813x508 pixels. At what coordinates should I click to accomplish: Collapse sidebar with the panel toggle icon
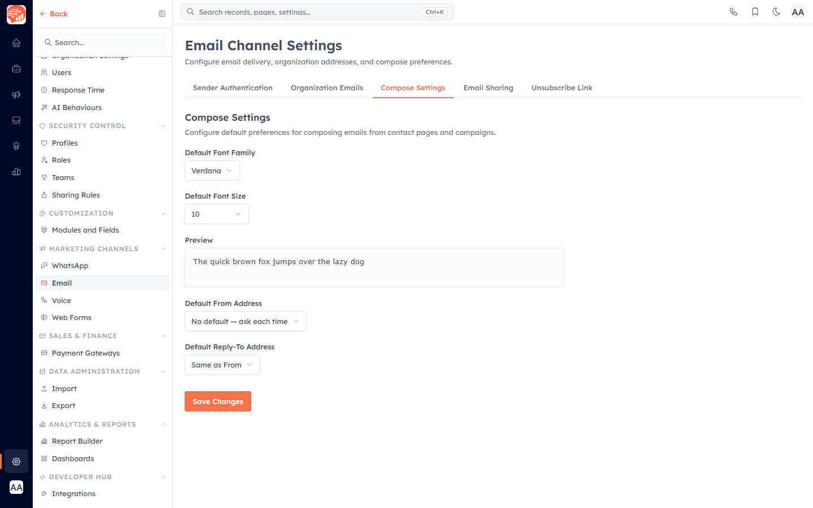(162, 14)
